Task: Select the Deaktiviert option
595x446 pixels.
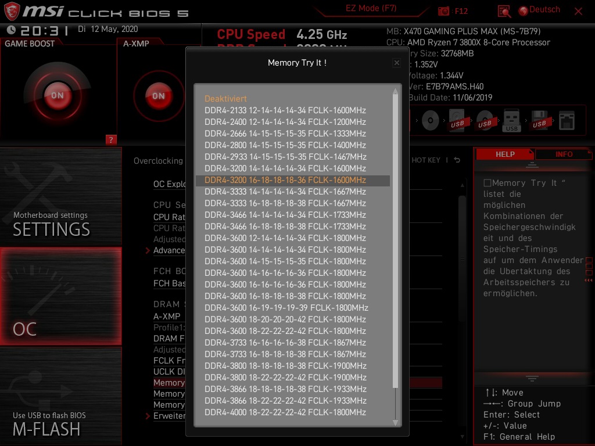Action: [225, 99]
